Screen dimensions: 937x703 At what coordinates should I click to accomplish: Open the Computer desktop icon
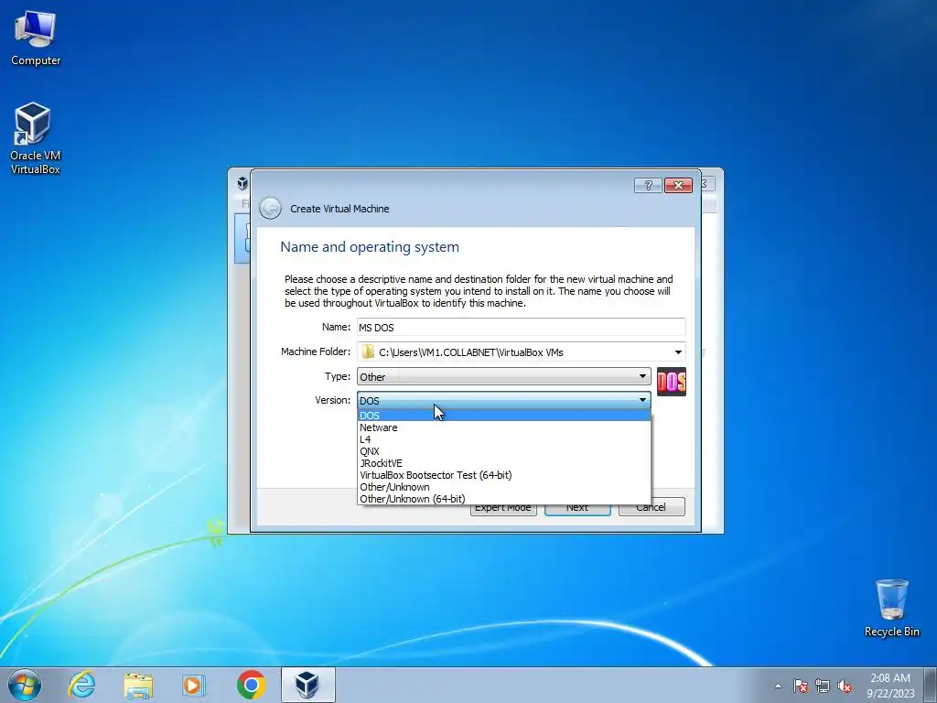(36, 38)
